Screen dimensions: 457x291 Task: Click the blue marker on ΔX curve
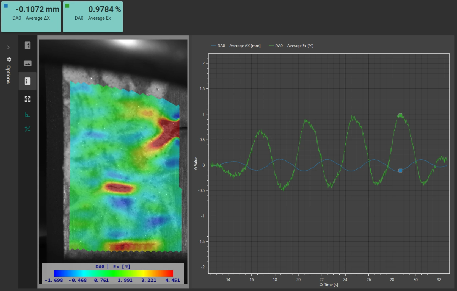(x=400, y=170)
